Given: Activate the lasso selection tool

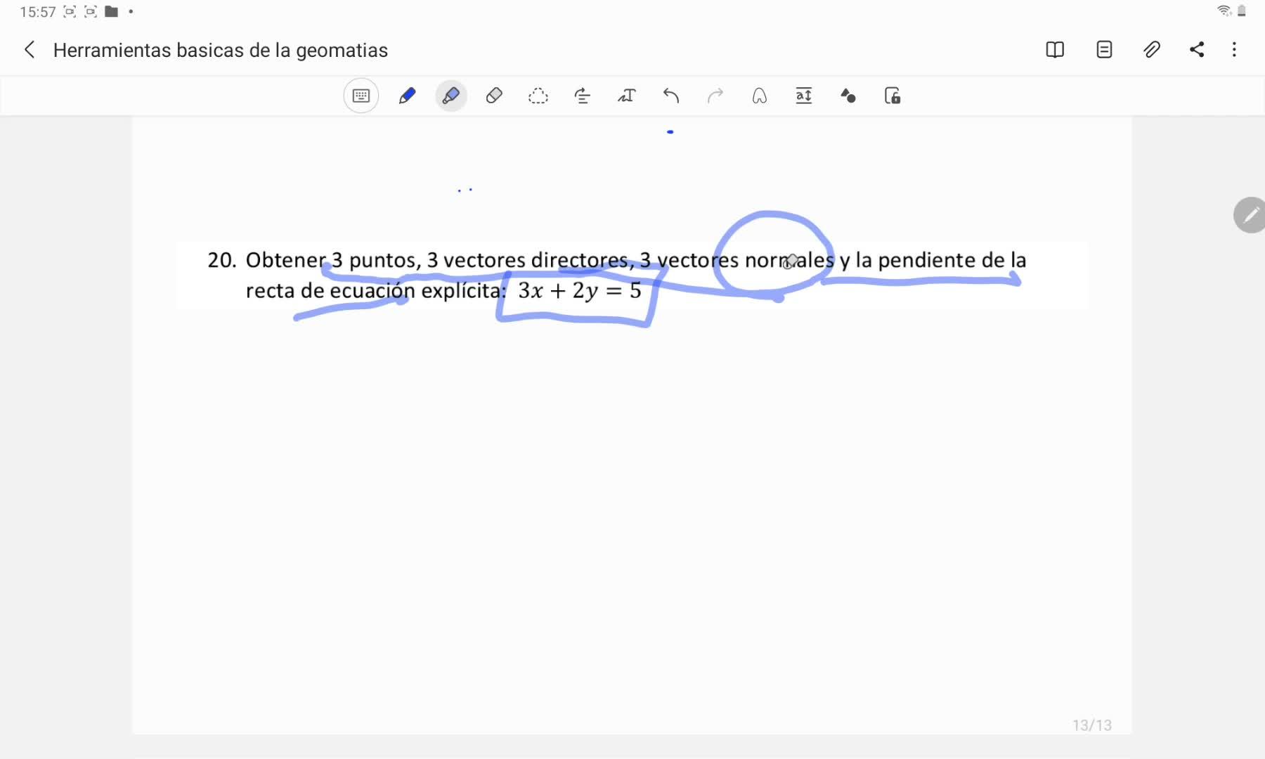Looking at the screenshot, I should coord(538,96).
